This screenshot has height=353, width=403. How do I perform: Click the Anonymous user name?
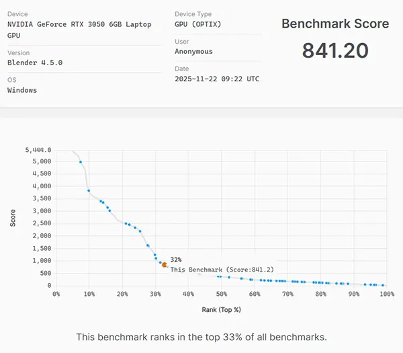(x=193, y=51)
